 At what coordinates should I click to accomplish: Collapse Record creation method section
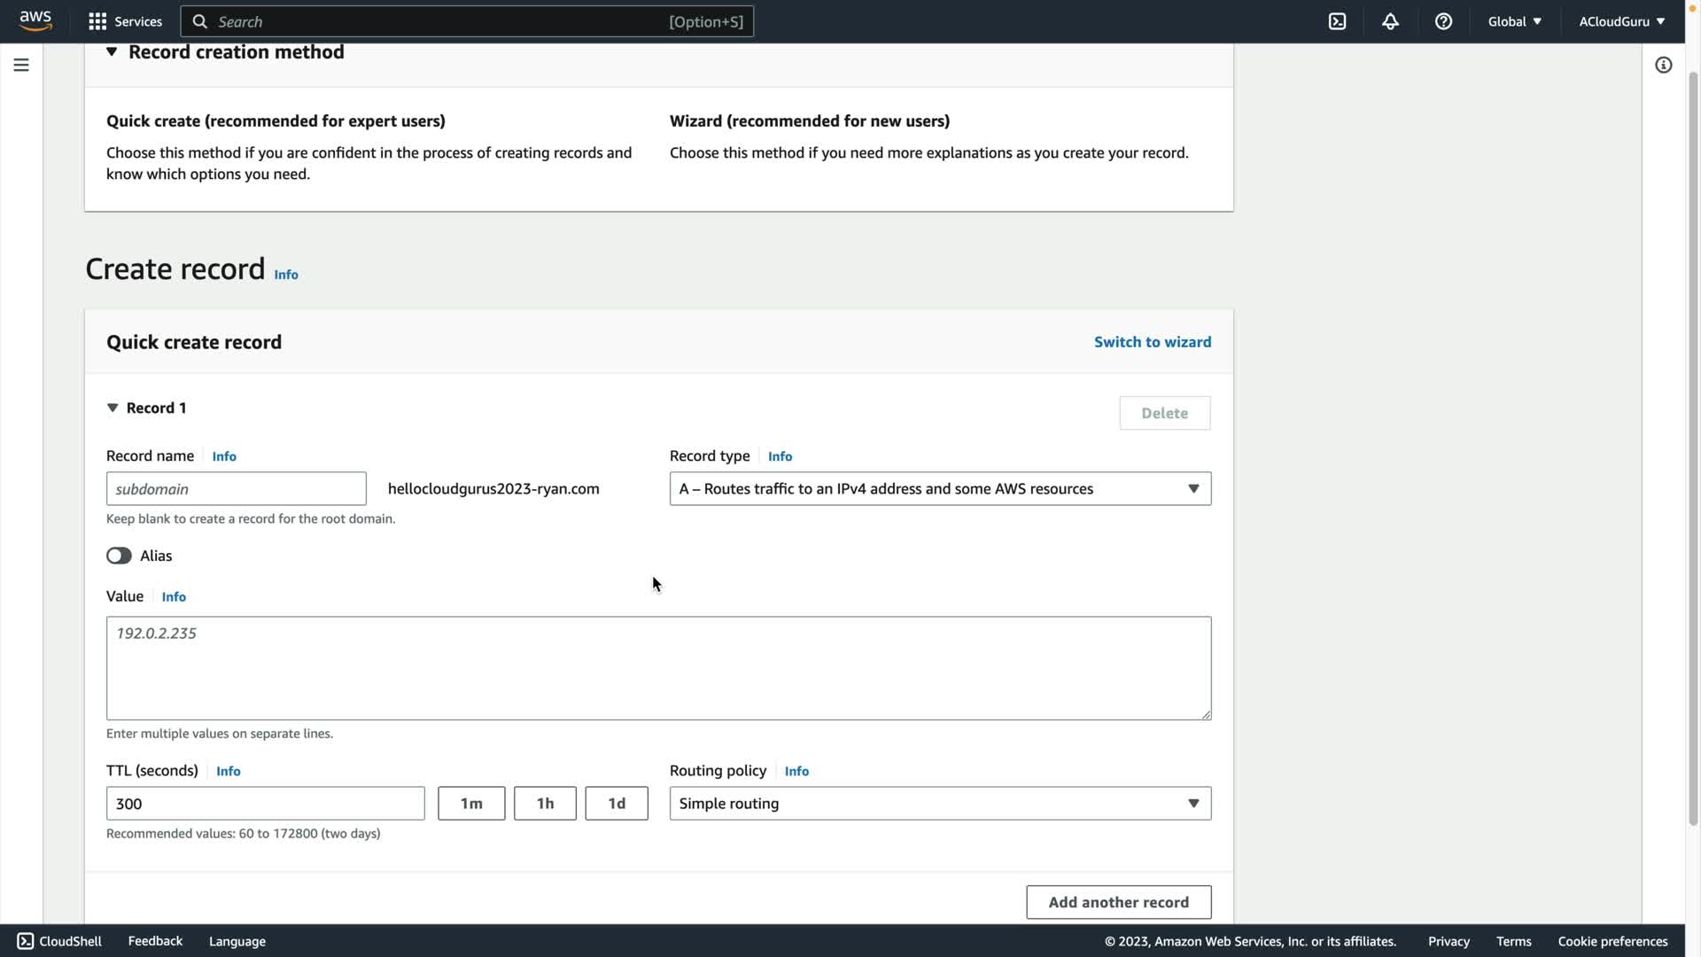(x=112, y=51)
